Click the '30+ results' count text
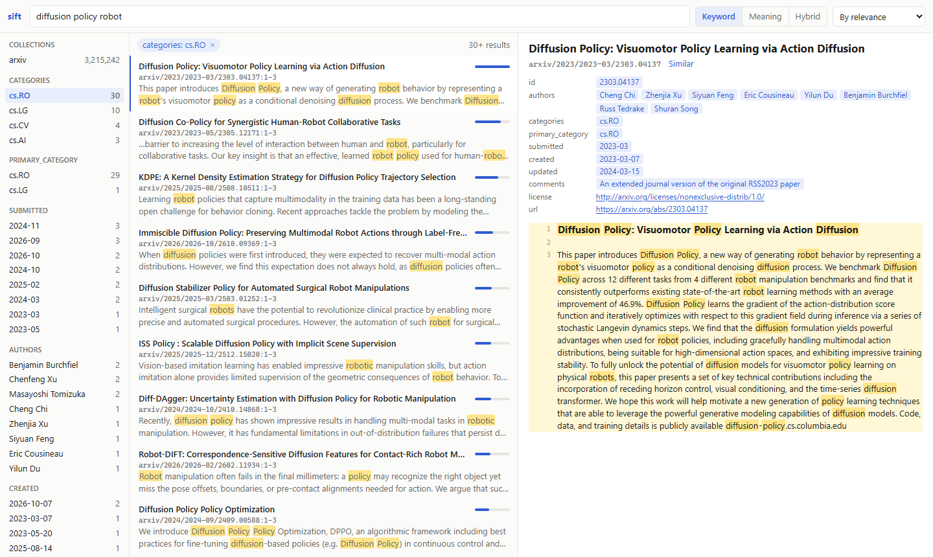 pos(489,45)
